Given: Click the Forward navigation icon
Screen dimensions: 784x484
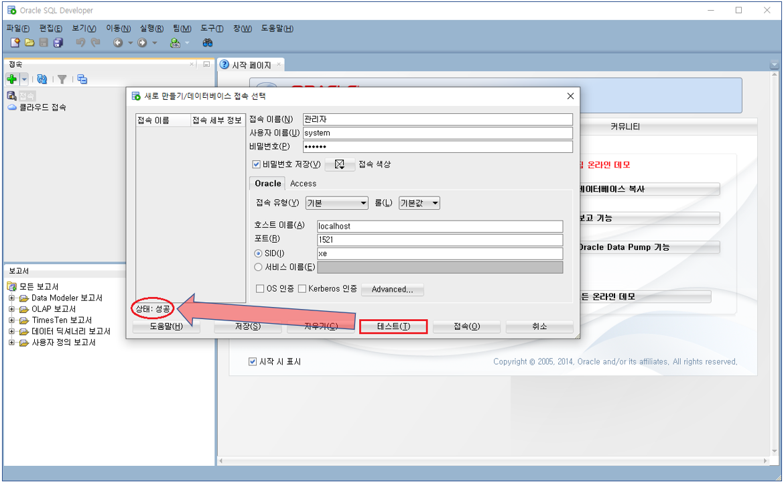Looking at the screenshot, I should 142,43.
